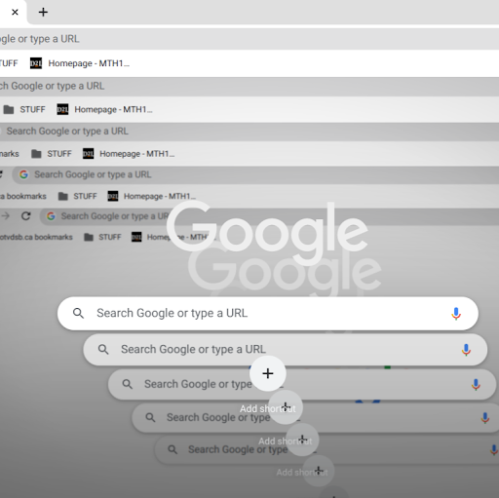499x498 pixels.
Task: Click the white Search Google or type a URL box
Action: coord(268,314)
